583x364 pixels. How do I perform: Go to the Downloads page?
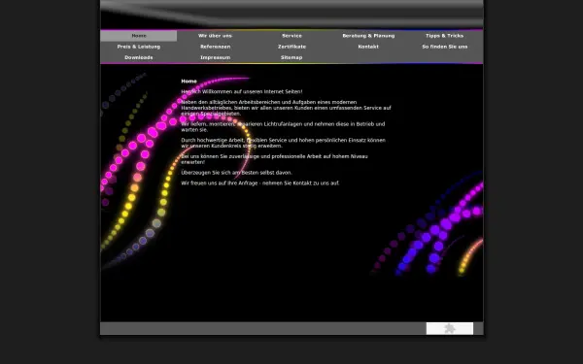(139, 57)
